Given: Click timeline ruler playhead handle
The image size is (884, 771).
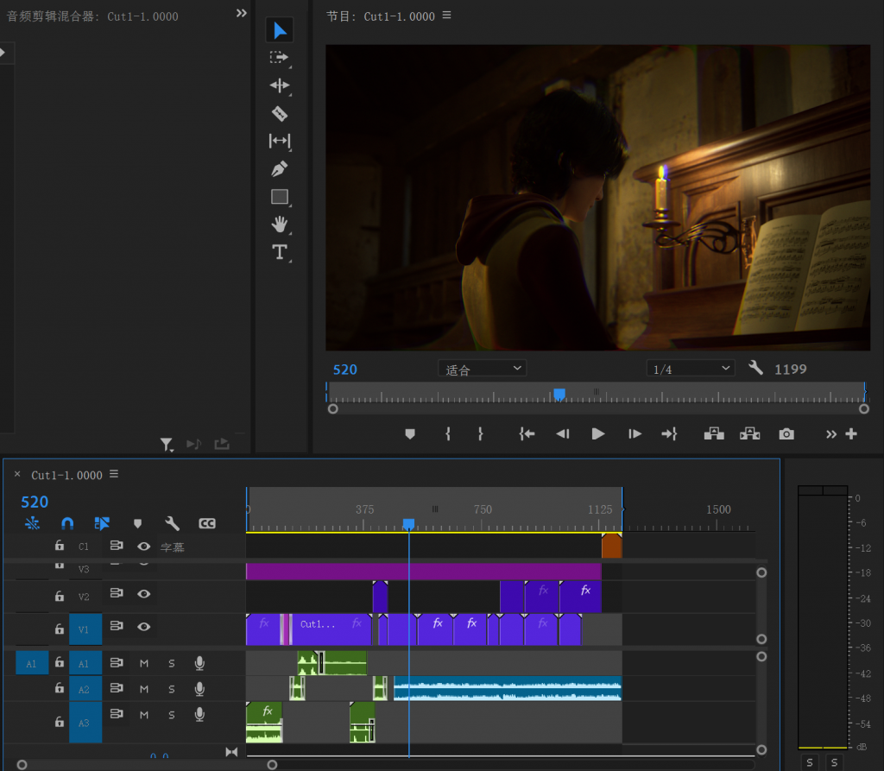Looking at the screenshot, I should [x=408, y=525].
